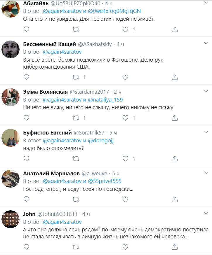Image resolution: width=212 pixels, height=255 pixels.
Task: Like Абигайль's tweet
Action: click(x=125, y=29)
